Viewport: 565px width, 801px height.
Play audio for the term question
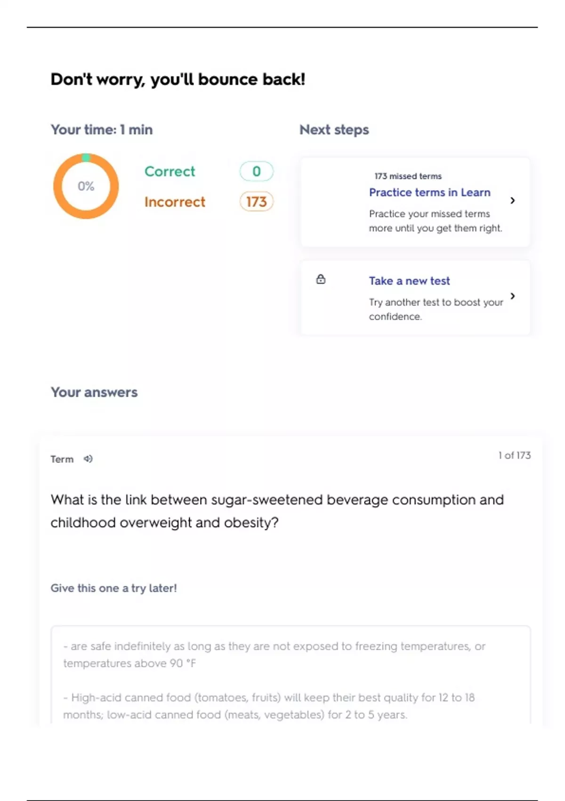[88, 459]
